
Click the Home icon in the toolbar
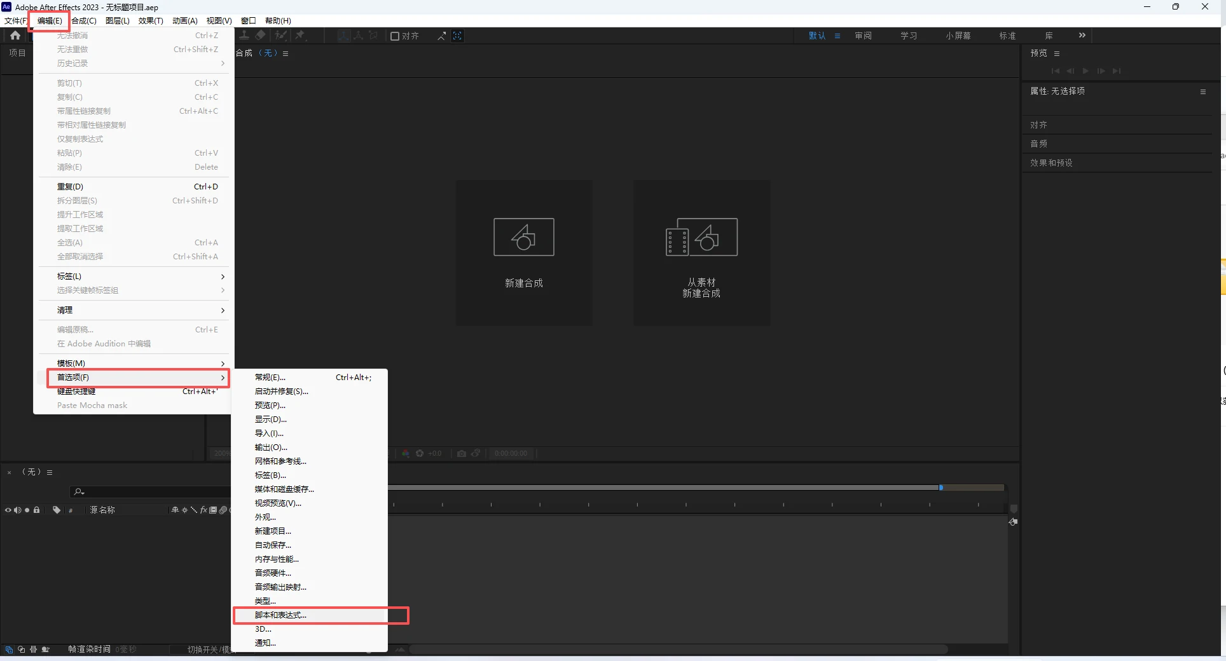(15, 36)
